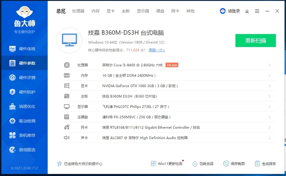286x176 pixels.
Task: Switch to 总览 tab
Action: [61, 11]
